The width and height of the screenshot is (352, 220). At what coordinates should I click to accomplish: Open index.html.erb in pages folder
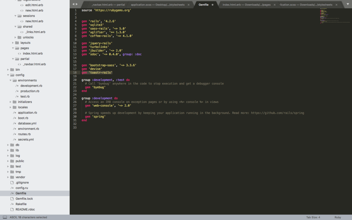pos(33,53)
